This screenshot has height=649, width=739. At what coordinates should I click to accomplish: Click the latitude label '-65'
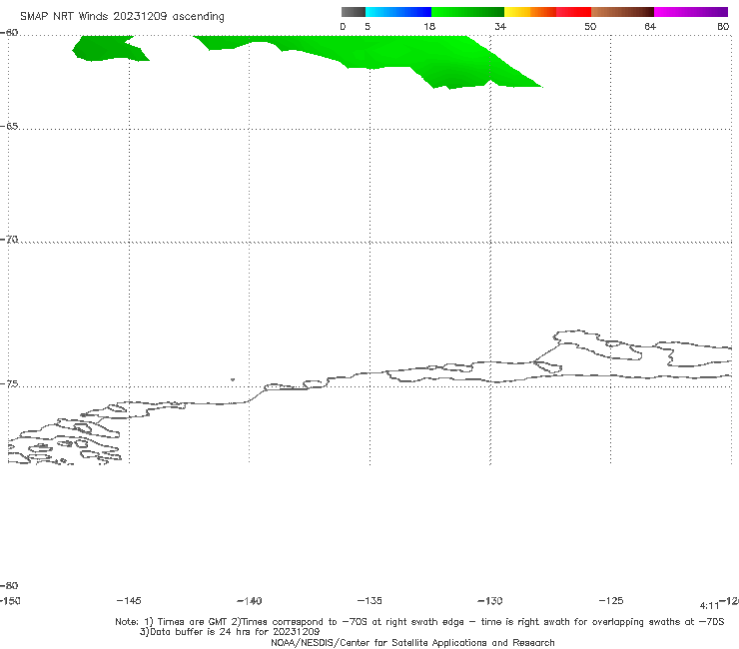[x=9, y=127]
